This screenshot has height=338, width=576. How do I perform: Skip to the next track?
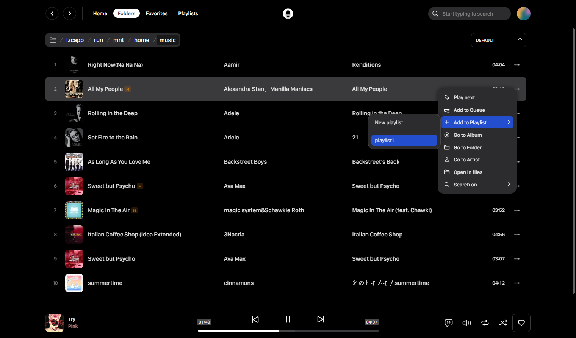pos(321,319)
